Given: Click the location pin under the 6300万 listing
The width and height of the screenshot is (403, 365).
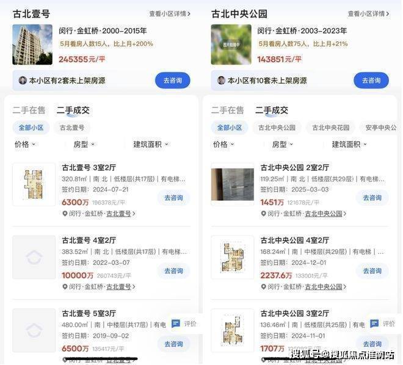Looking at the screenshot, I should [x=65, y=214].
